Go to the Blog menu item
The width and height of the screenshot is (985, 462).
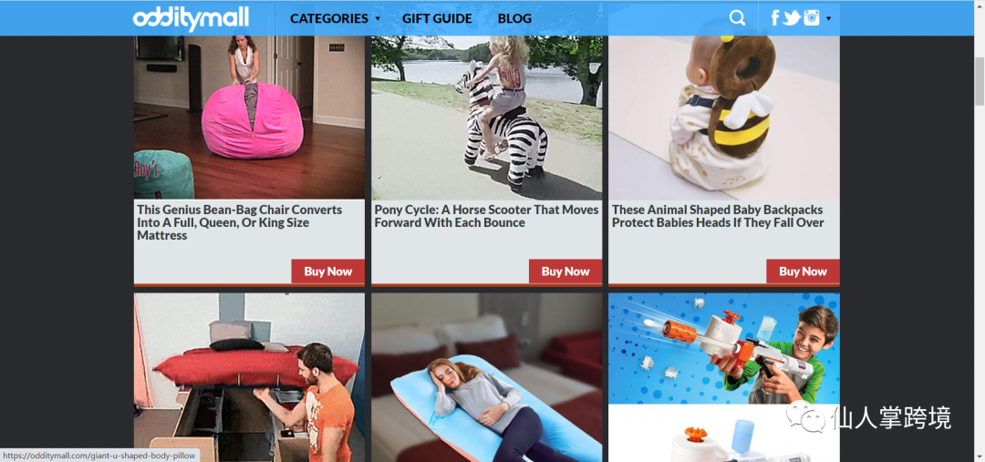point(514,18)
